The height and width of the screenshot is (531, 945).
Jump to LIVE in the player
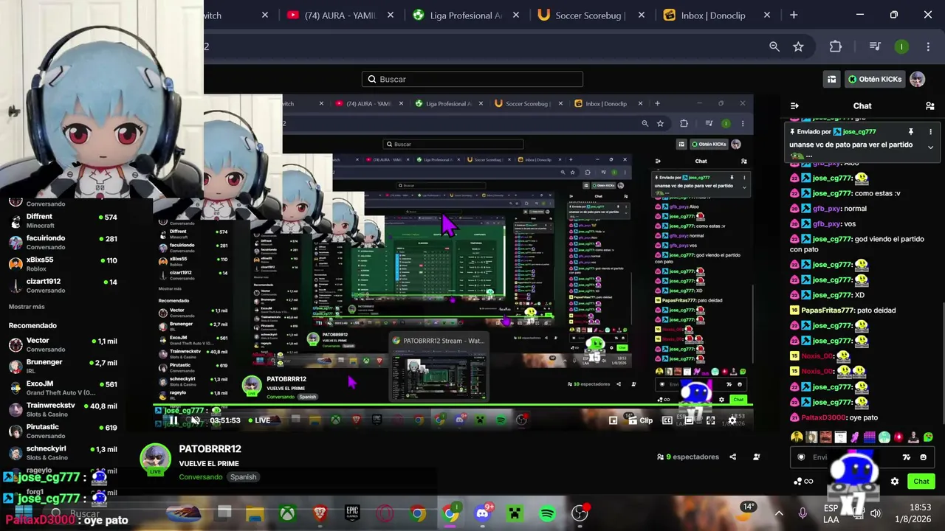tap(258, 420)
